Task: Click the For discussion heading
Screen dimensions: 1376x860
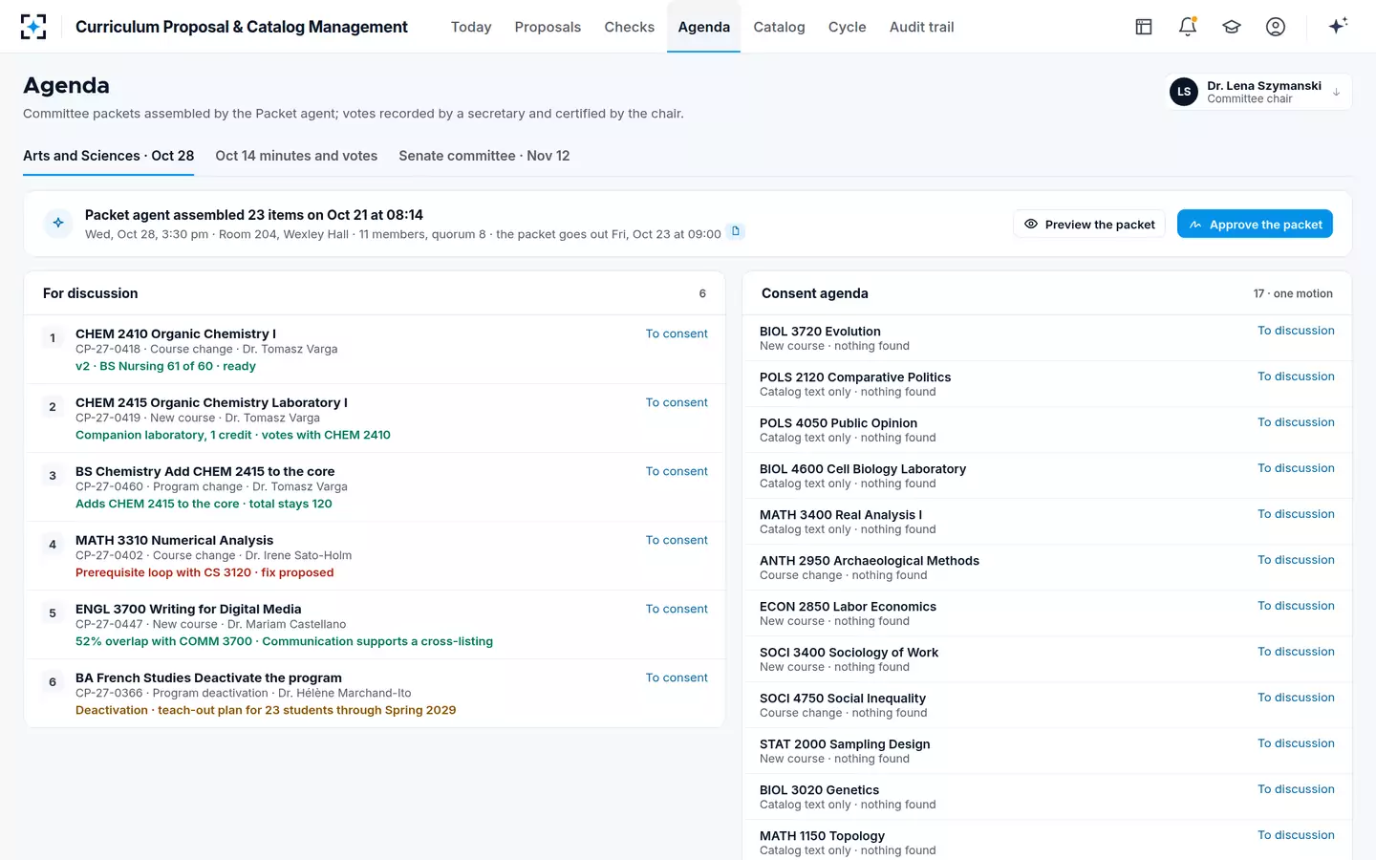Action: [x=91, y=293]
